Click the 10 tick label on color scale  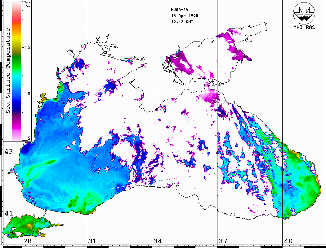27,94
